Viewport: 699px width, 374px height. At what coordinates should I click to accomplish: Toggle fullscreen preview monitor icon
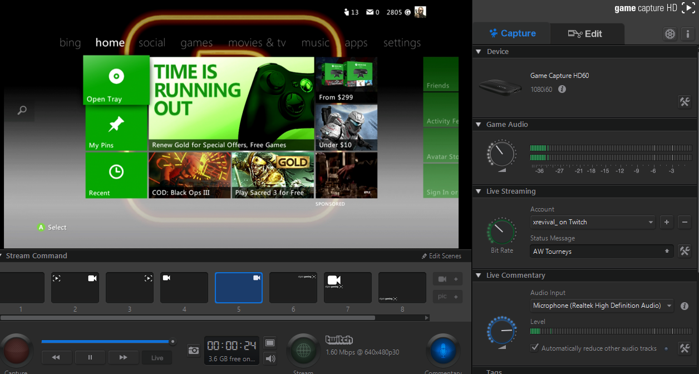click(x=270, y=343)
